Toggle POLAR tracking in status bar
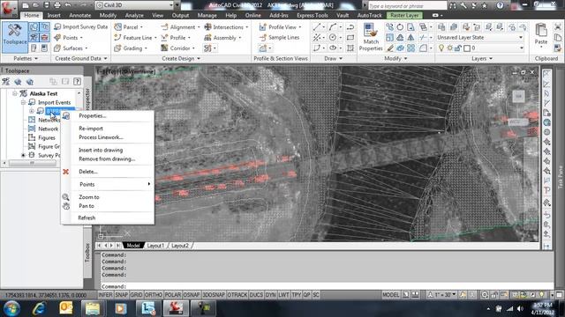 point(173,295)
